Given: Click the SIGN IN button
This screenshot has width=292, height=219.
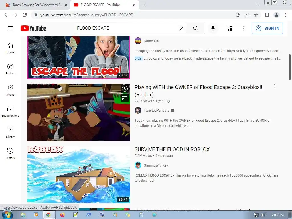Looking at the screenshot, I should (267, 28).
